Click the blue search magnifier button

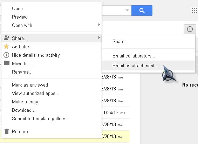click(142, 11)
